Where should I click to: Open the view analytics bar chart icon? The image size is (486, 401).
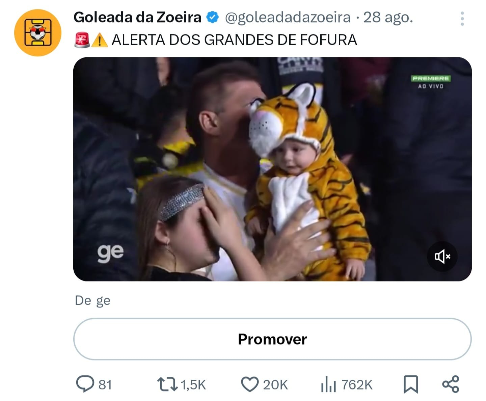(328, 384)
